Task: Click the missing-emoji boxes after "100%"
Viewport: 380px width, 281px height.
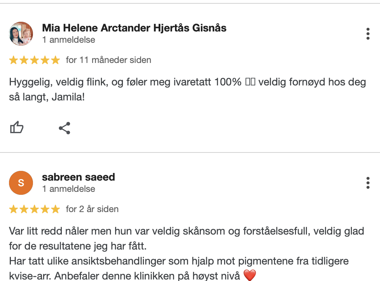Action: click(250, 82)
